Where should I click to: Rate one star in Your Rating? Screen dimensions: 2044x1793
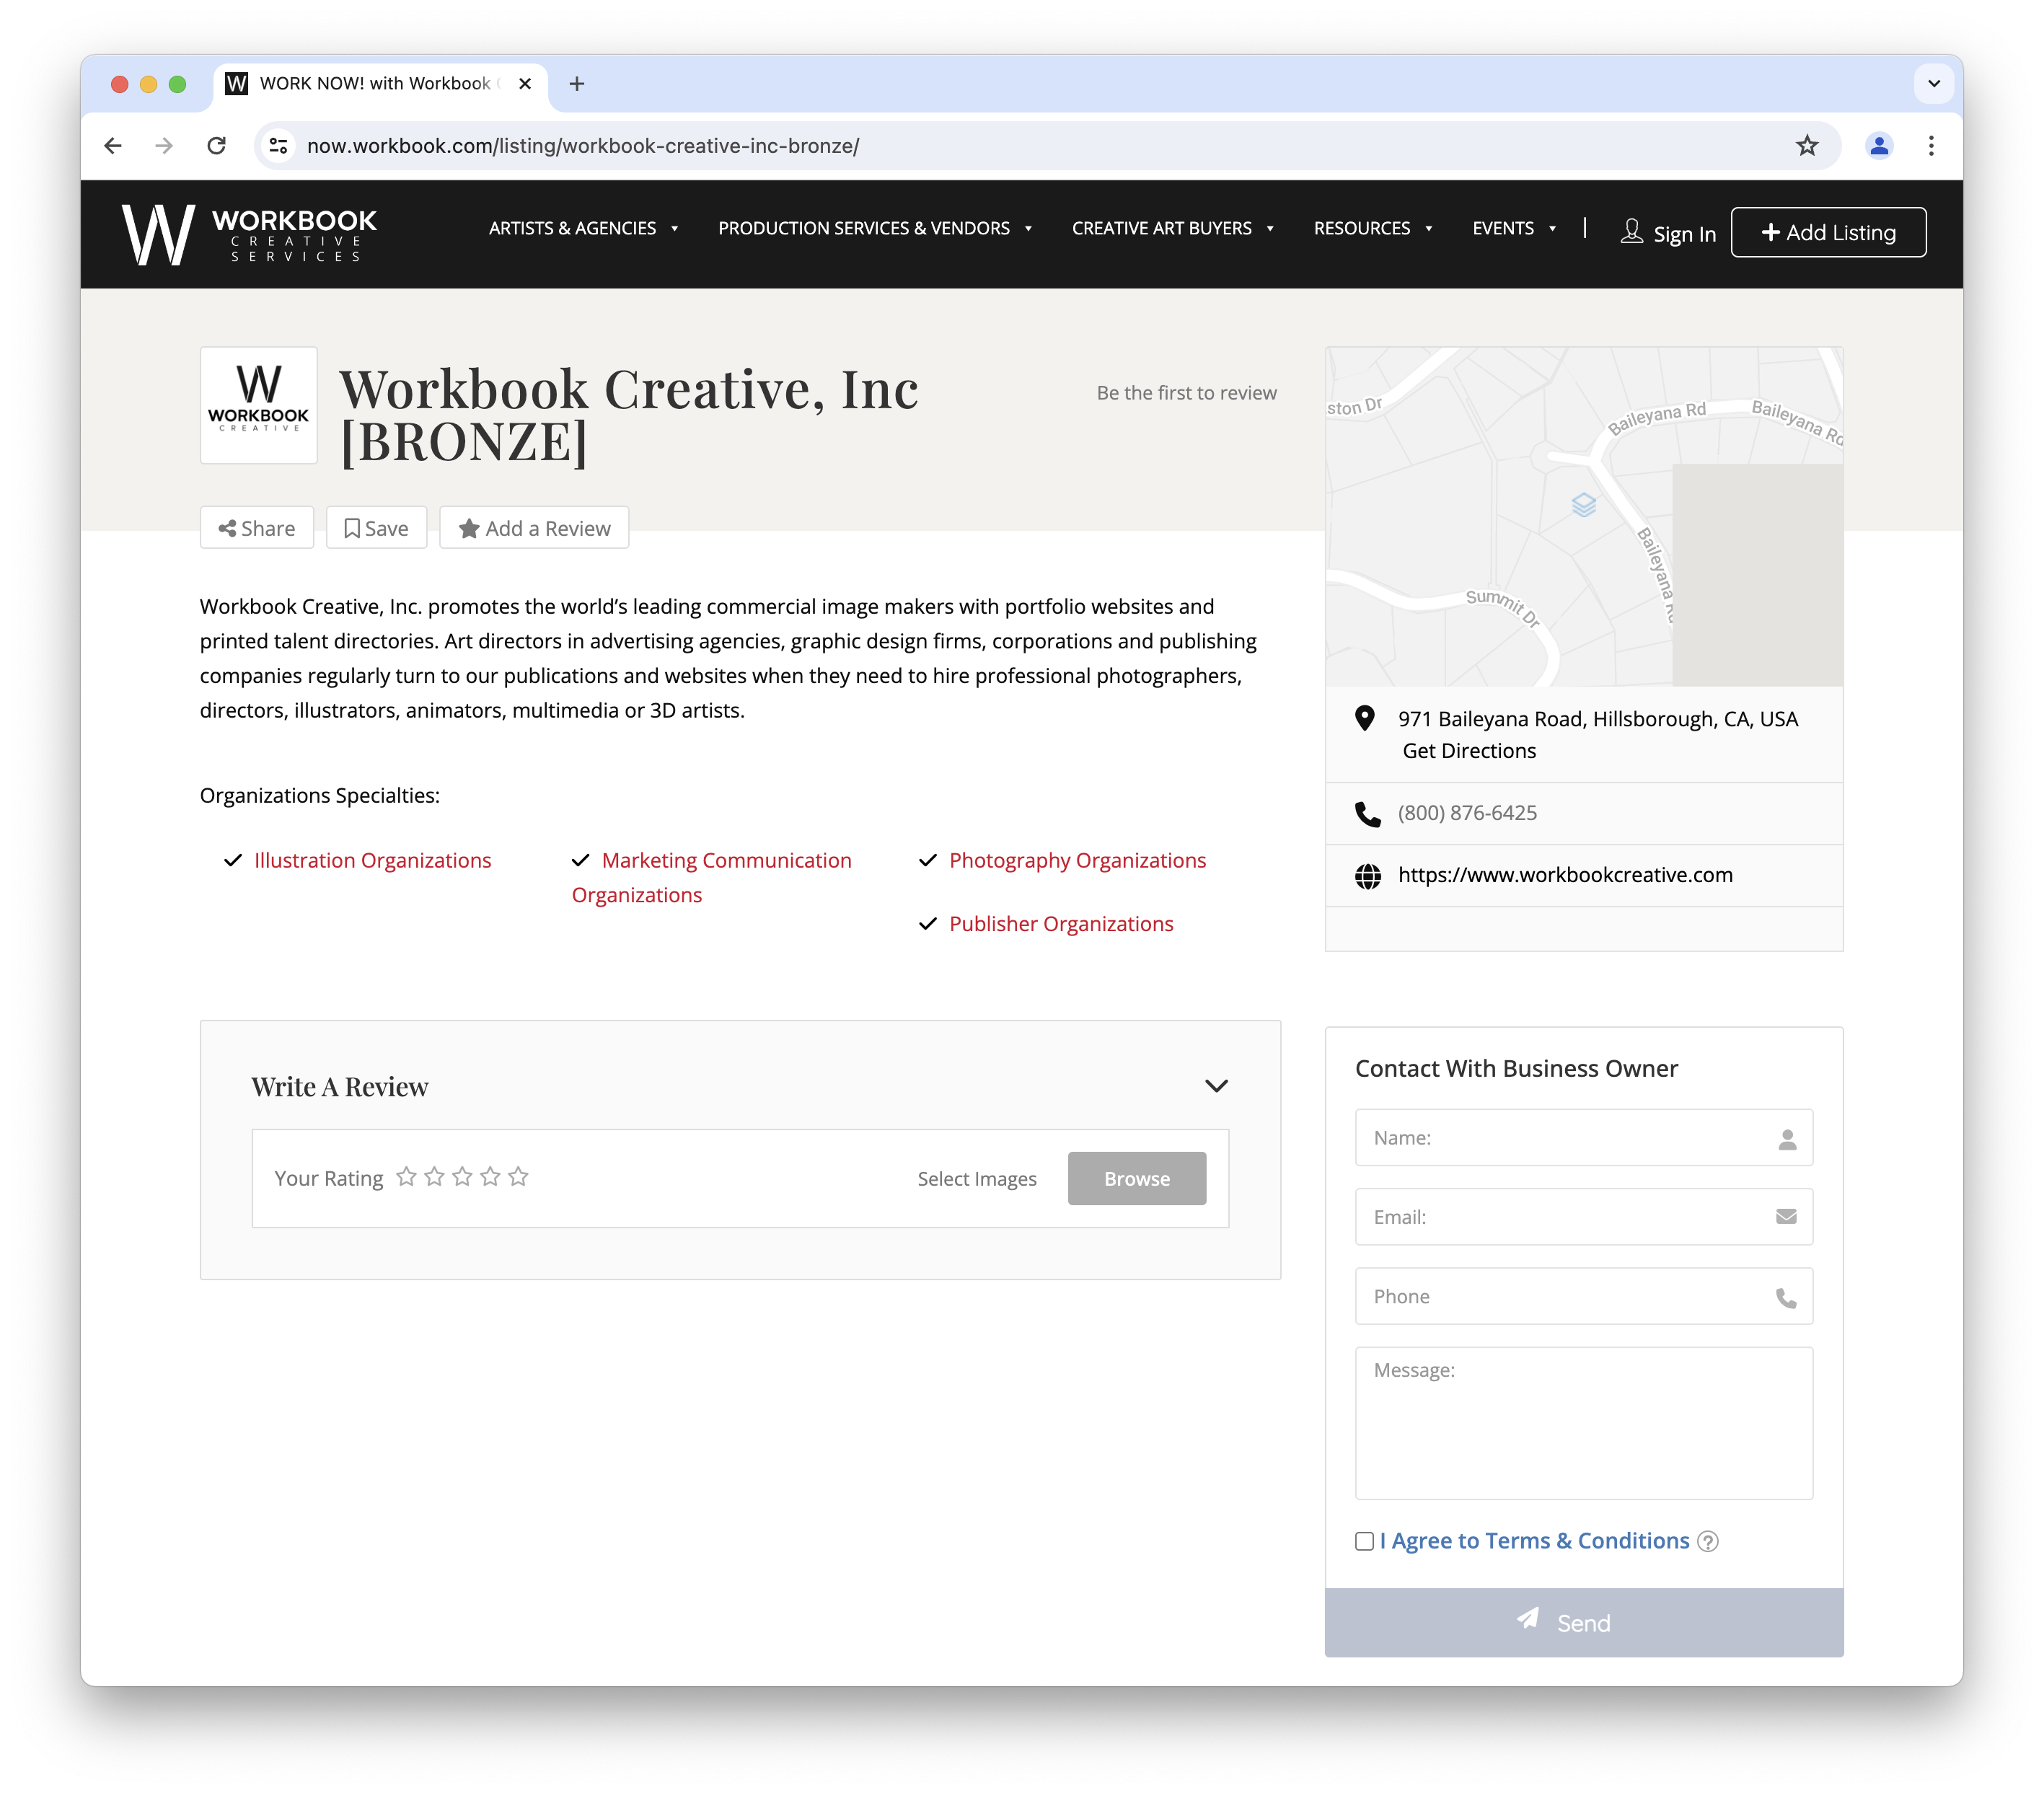(x=406, y=1177)
